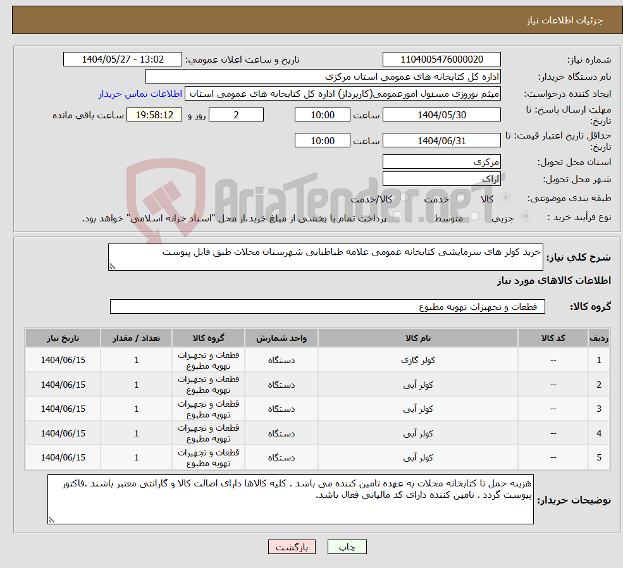Click the response deadline date 1404/05/30
Viewport: 623px width, 568px height.
pos(441,114)
